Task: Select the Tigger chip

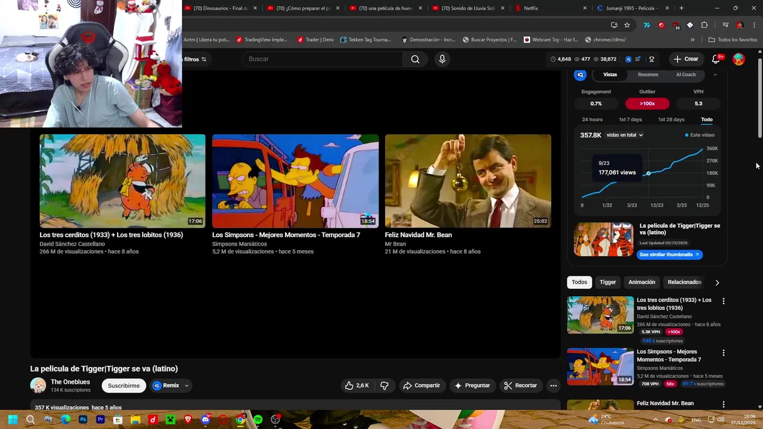Action: click(x=607, y=282)
